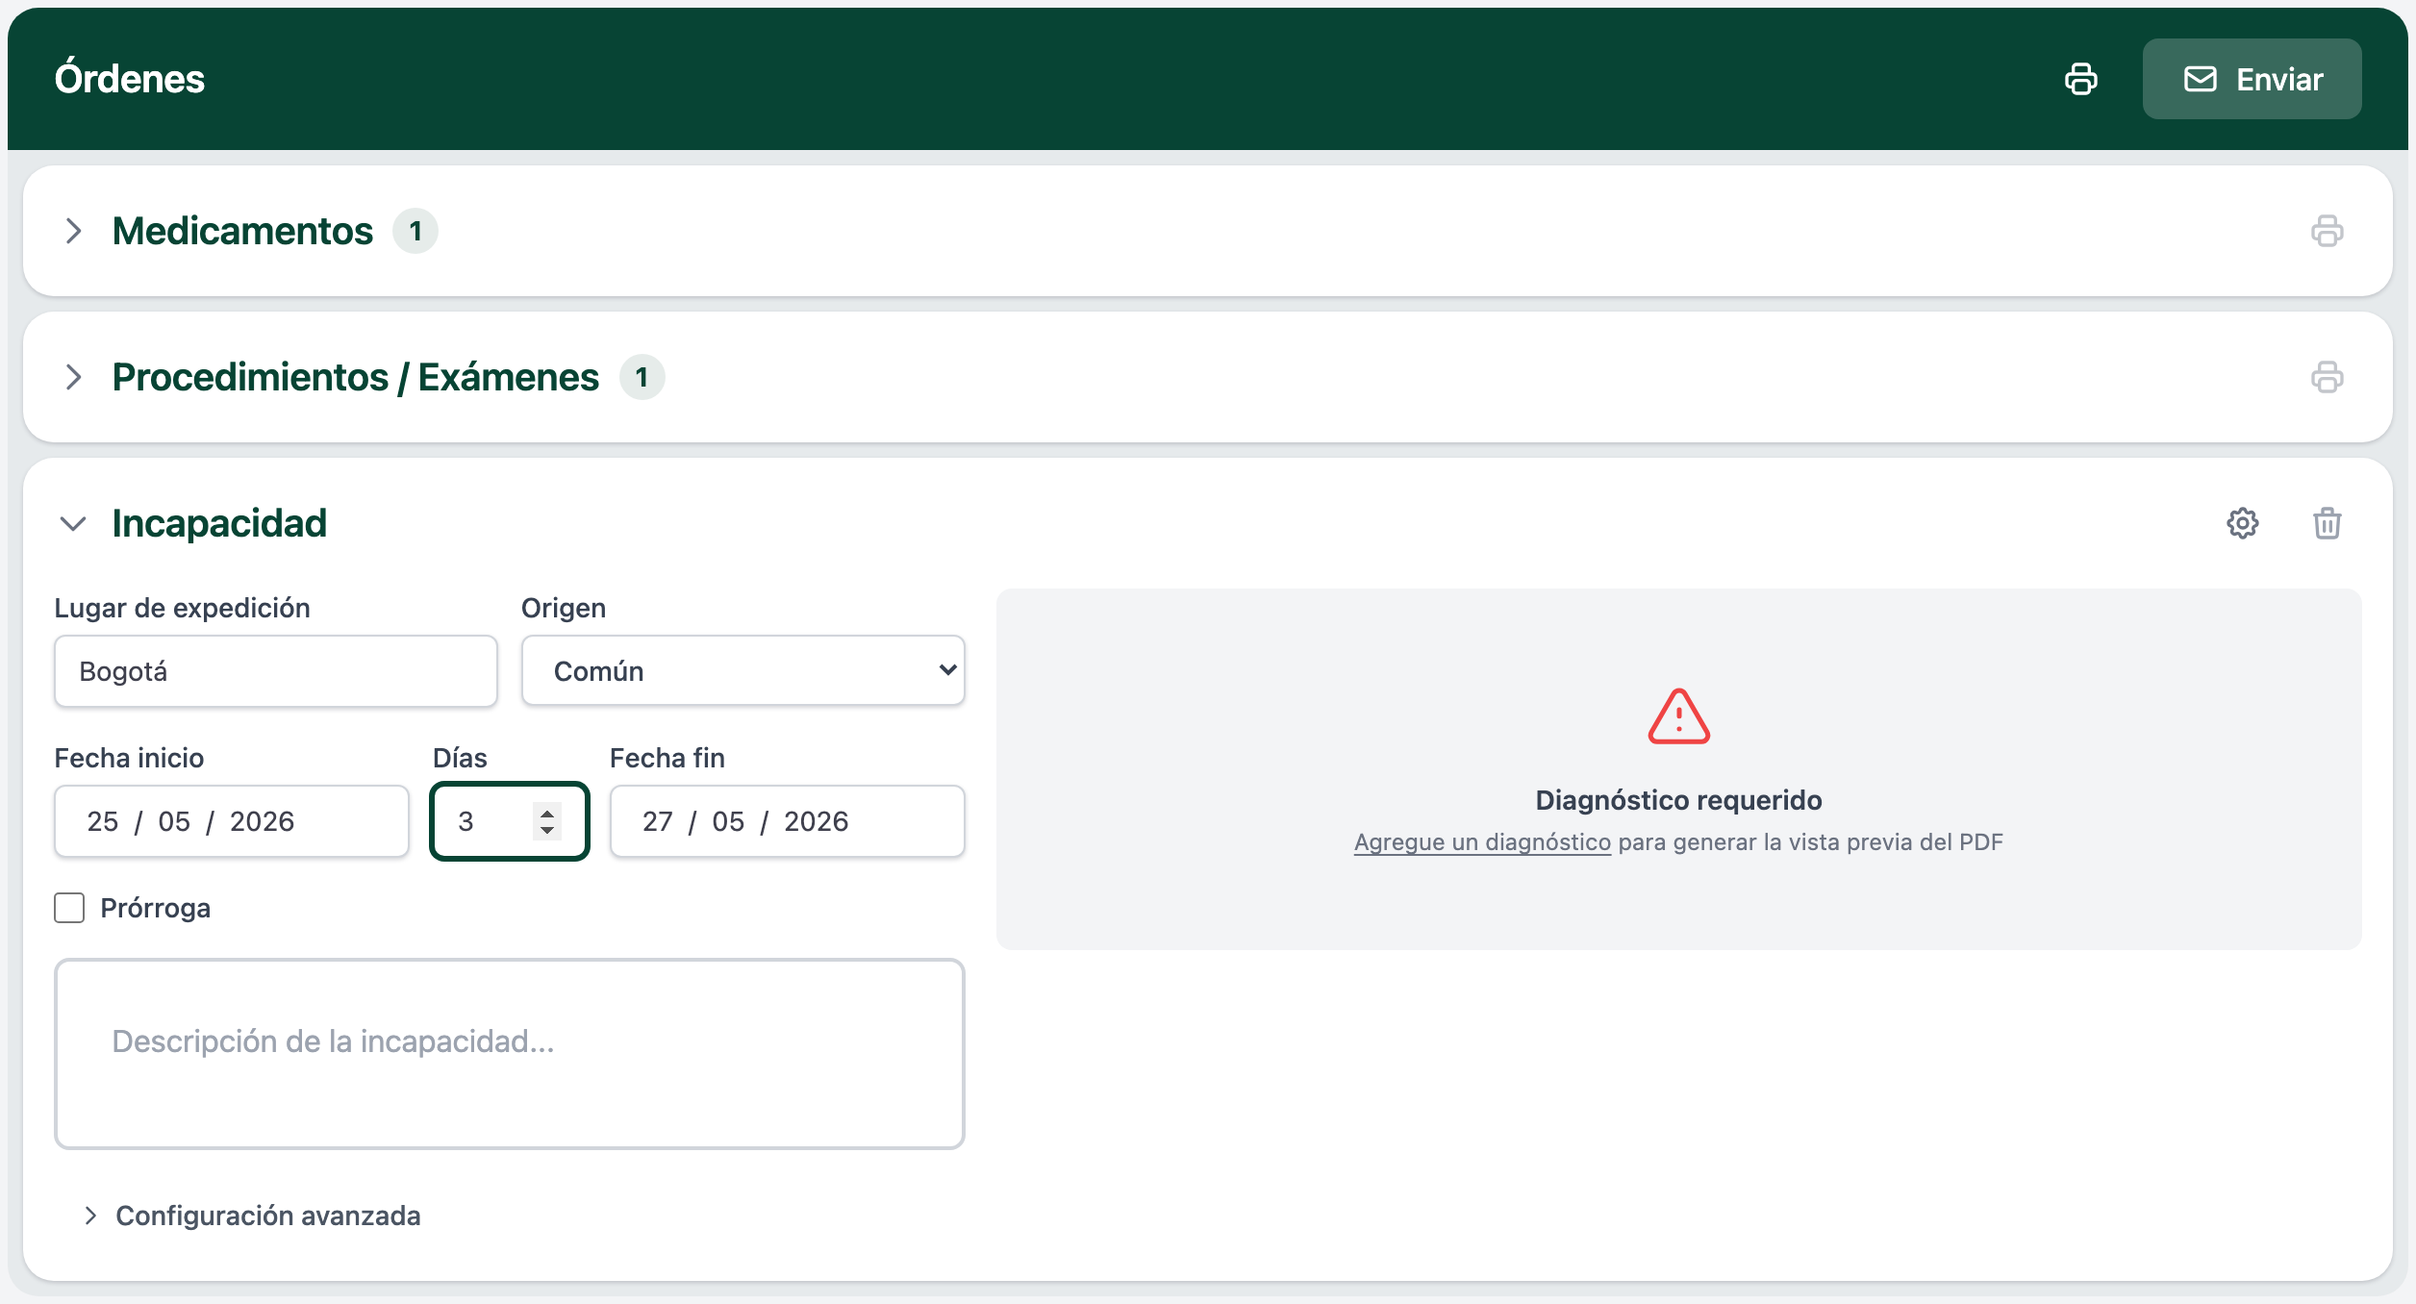Click the Fecha inicio date field
This screenshot has height=1304, width=2416.
click(x=232, y=820)
